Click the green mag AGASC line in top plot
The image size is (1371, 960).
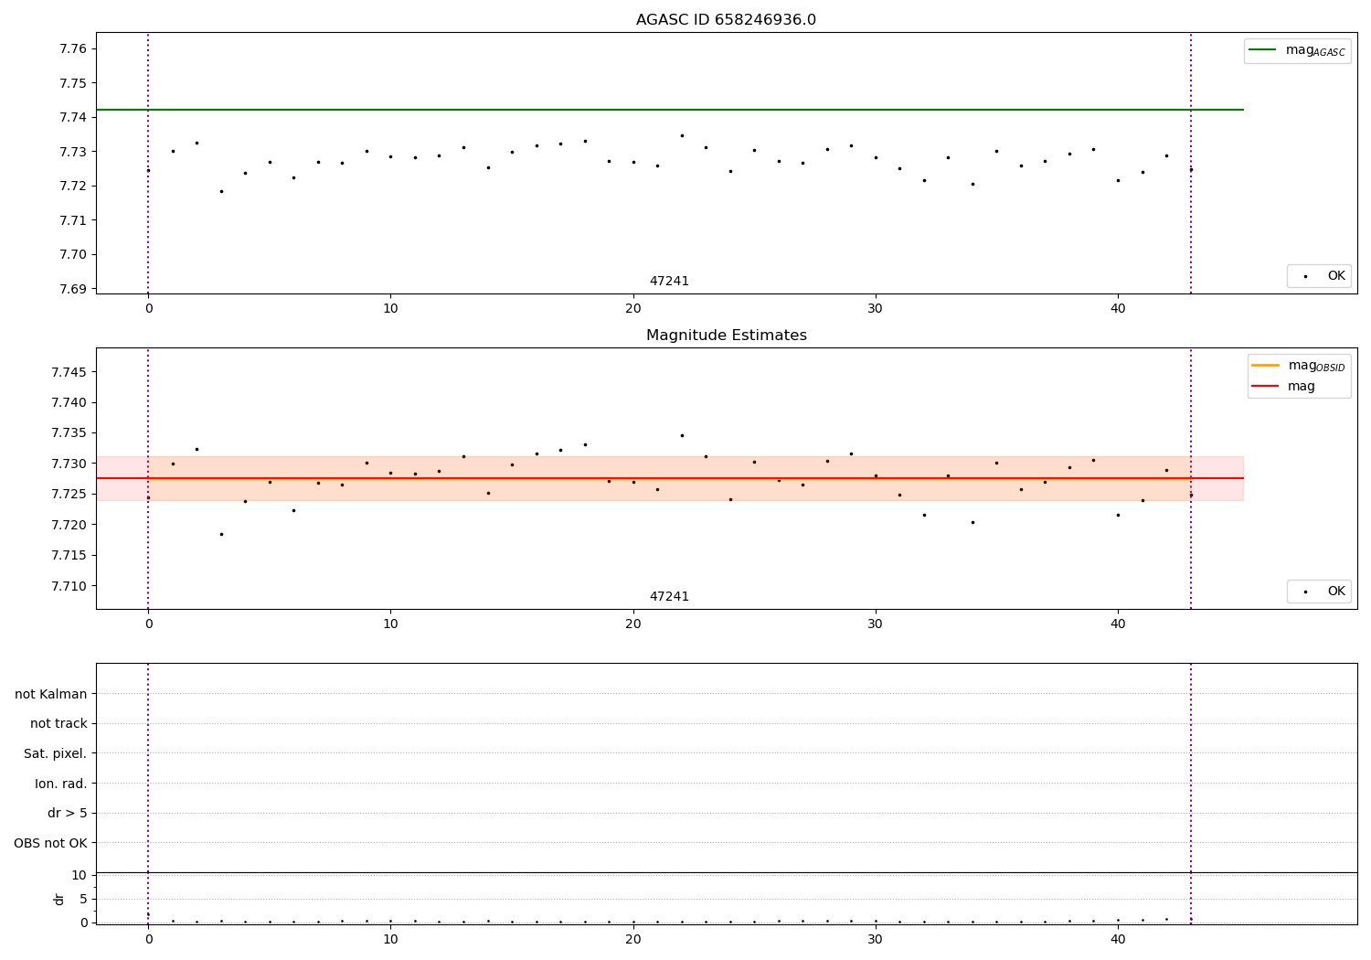(x=669, y=110)
